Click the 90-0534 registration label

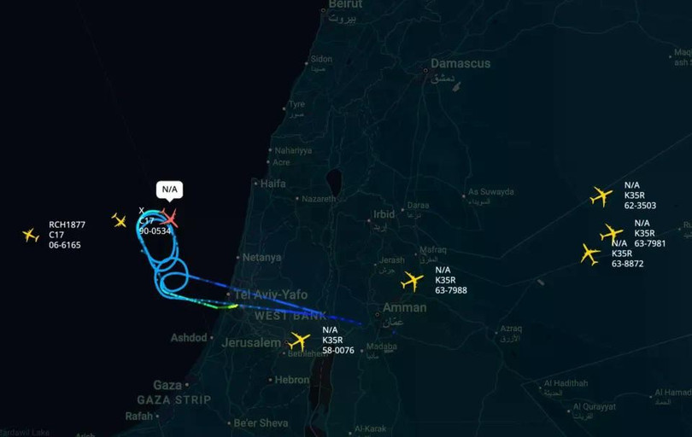155,231
